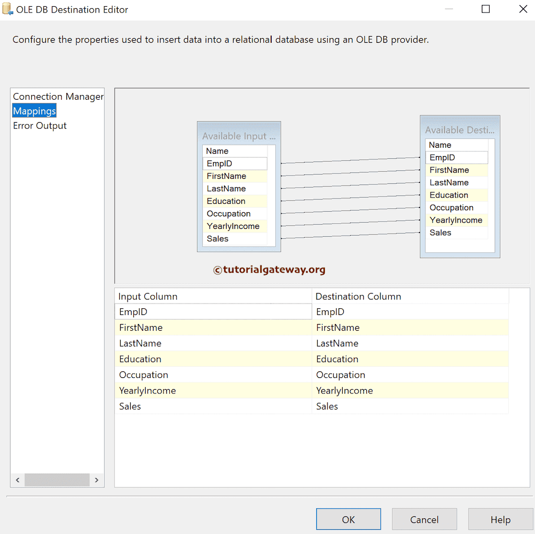
Task: Click the OK button
Action: [348, 519]
